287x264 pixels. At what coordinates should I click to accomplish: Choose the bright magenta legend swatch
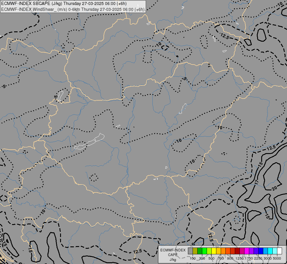click(x=247, y=251)
